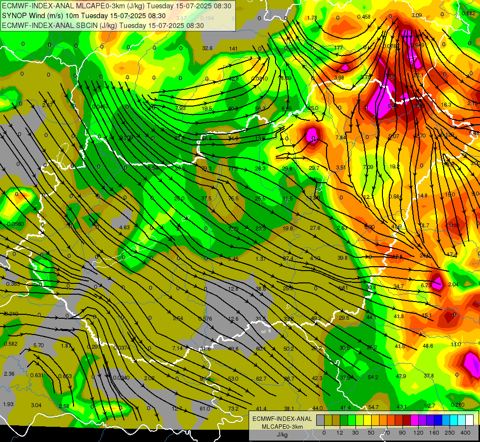Click the map value '37.5'

pyautogui.click(x=206, y=198)
